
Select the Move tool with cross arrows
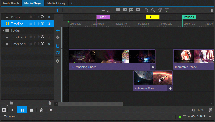(x=58, y=30)
